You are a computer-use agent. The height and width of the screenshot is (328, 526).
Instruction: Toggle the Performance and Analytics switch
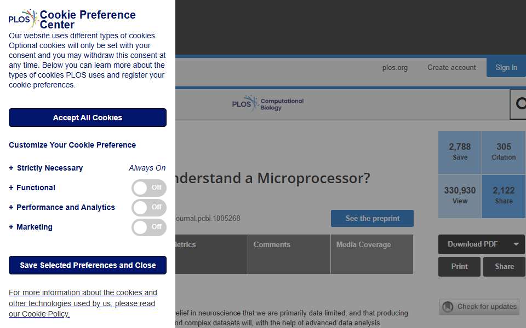coord(149,208)
